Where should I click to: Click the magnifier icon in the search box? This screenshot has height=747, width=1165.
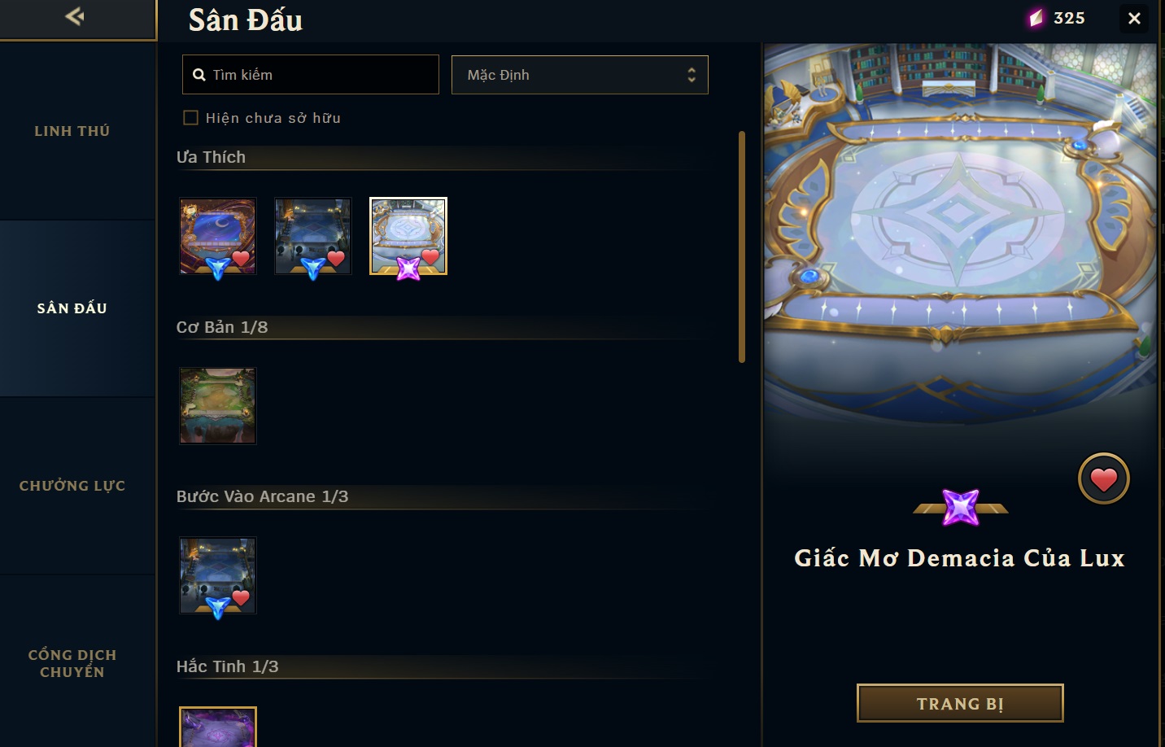point(199,75)
